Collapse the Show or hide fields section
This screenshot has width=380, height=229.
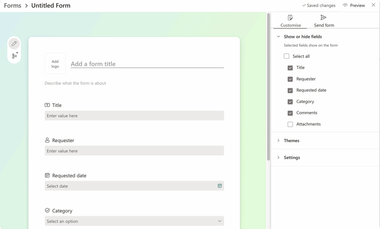279,36
